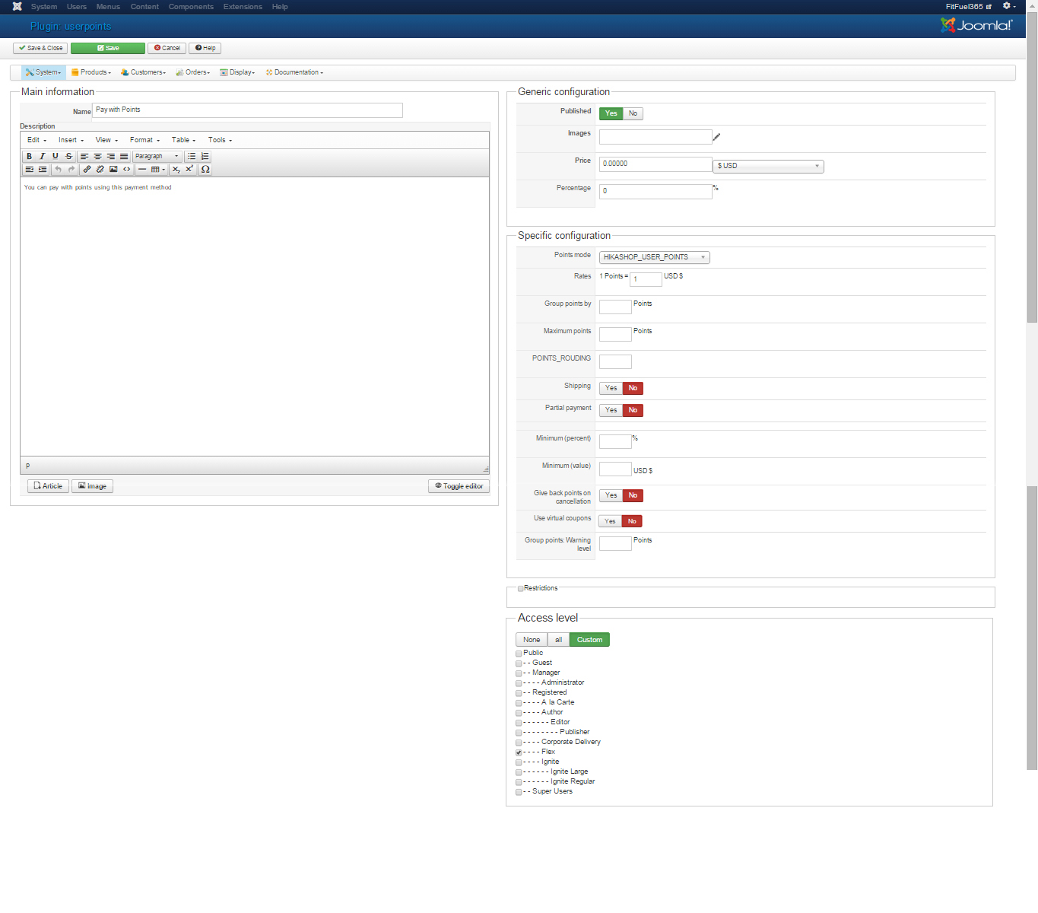Image resolution: width=1038 pixels, height=913 pixels.
Task: Open the editor's Insert menu
Action: (71, 140)
